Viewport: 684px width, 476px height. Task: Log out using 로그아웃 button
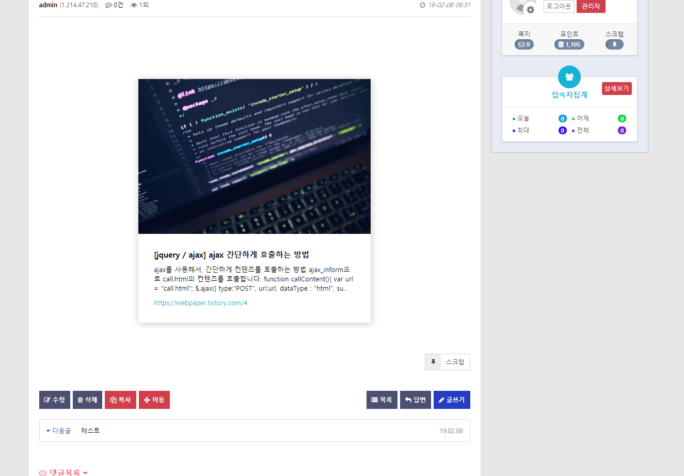(559, 6)
